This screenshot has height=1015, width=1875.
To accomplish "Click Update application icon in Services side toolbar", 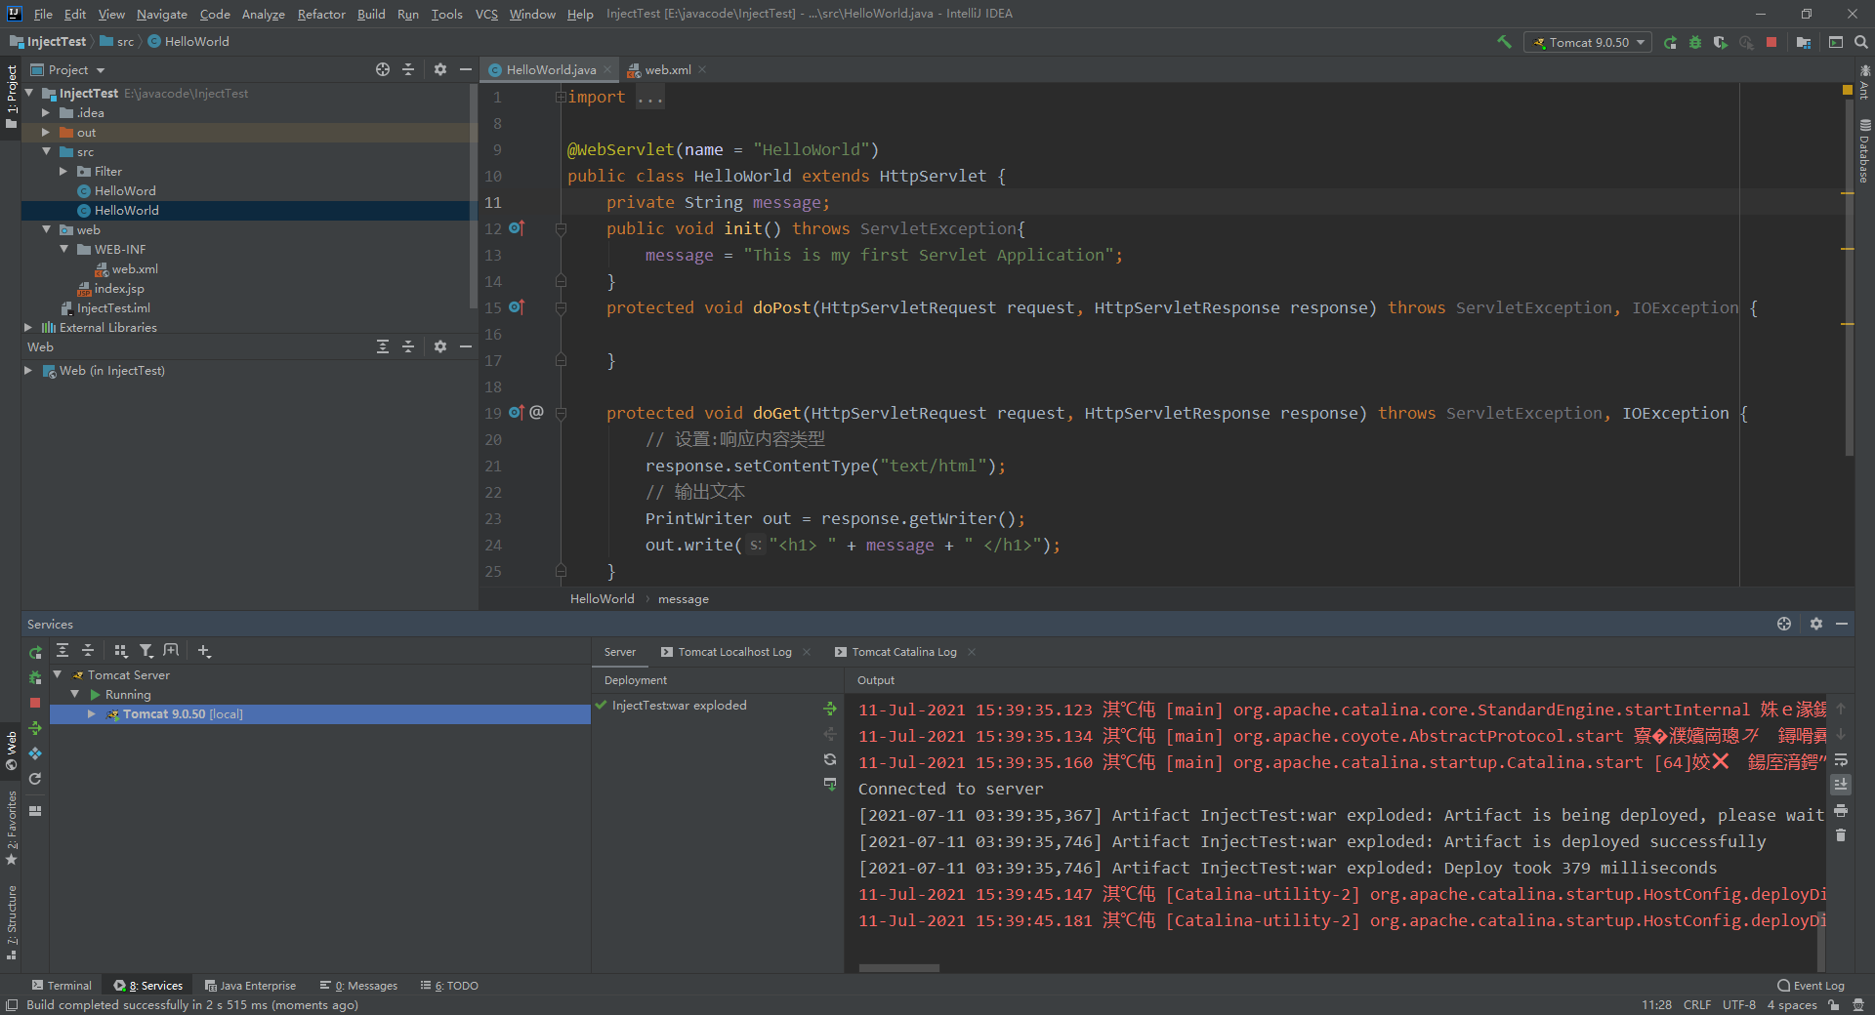I will pos(35,779).
